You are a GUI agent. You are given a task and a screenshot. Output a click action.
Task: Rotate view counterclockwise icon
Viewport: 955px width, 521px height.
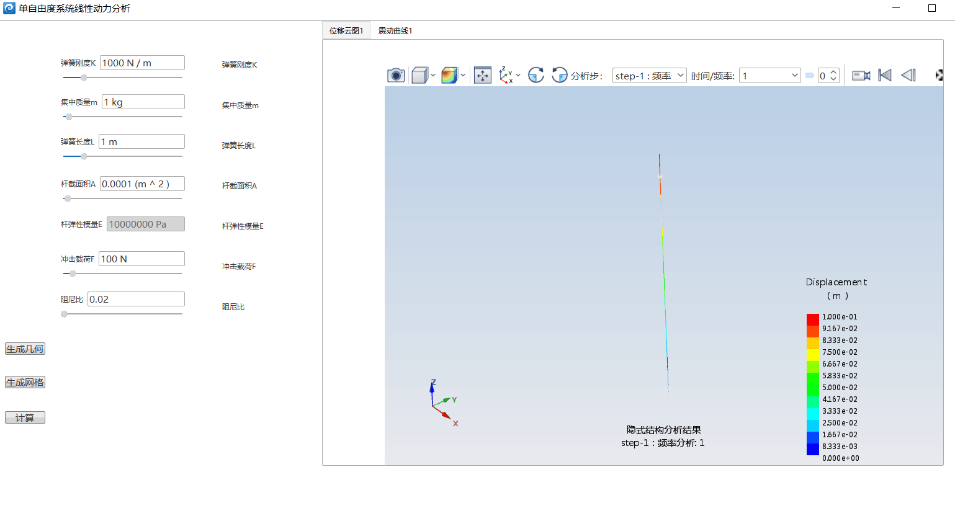click(560, 76)
